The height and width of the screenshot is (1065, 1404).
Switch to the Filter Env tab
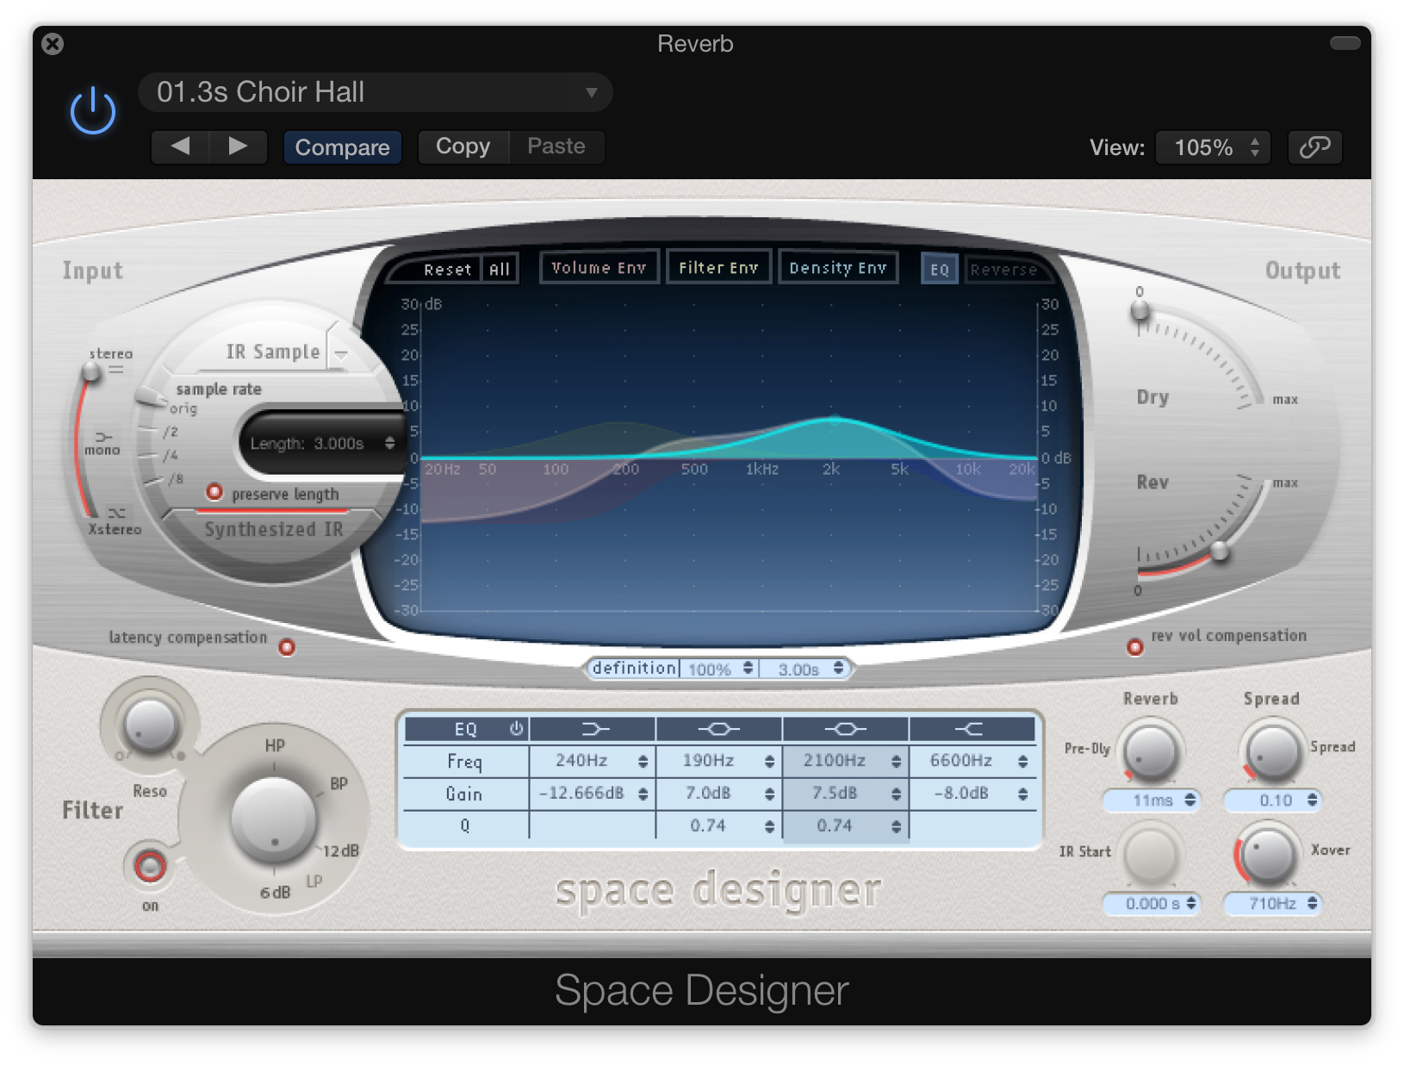coord(718,267)
